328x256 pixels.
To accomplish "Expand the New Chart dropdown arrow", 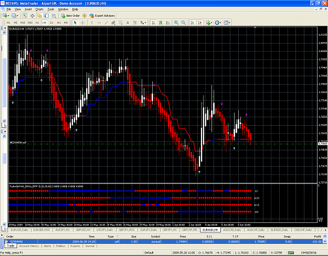I will click(x=8, y=16).
